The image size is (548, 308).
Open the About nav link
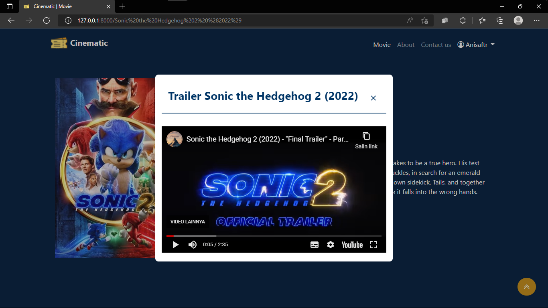[406, 45]
